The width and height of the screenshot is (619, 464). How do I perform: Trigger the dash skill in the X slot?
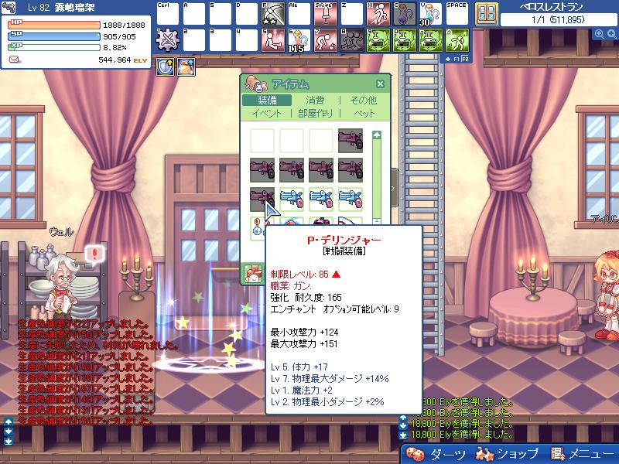[x=378, y=14]
